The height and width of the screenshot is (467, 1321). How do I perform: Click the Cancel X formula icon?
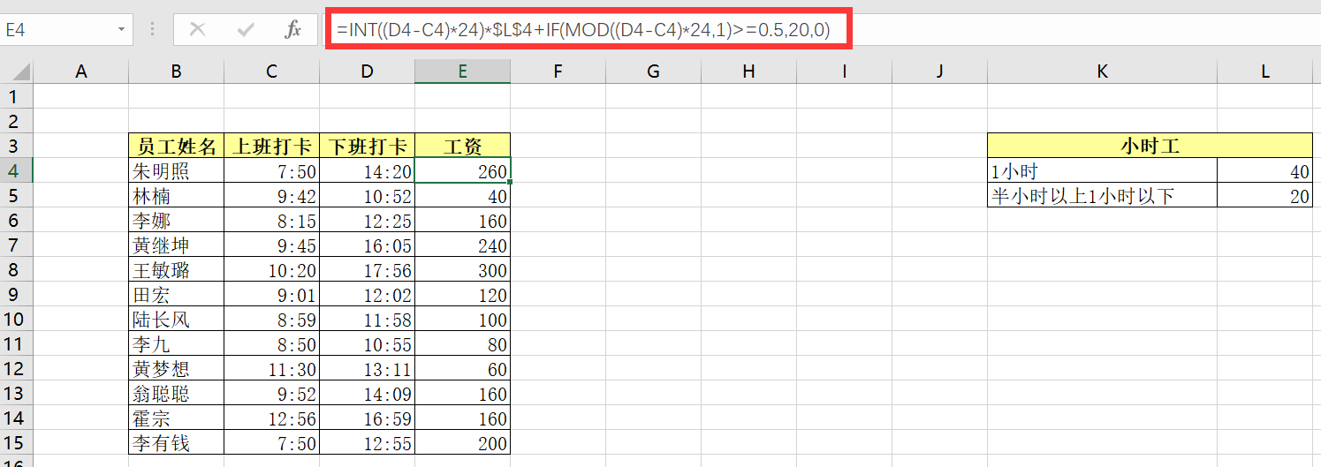click(x=197, y=29)
